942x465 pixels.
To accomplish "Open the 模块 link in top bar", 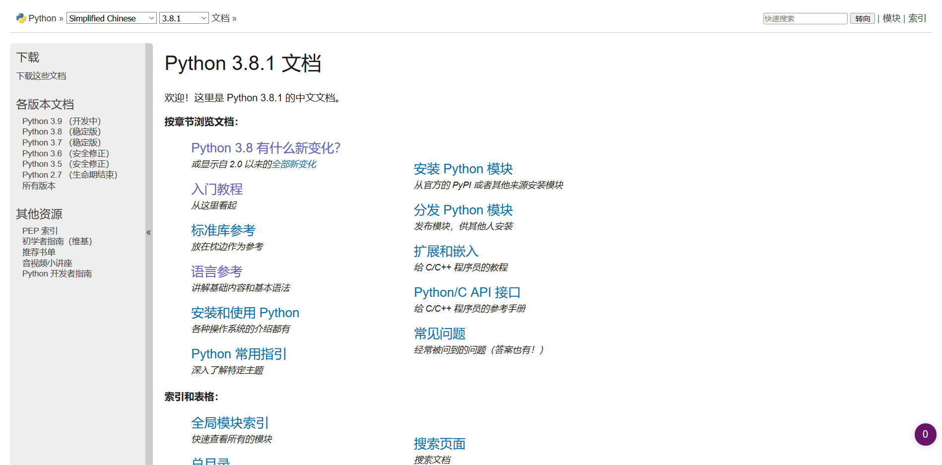I will (x=891, y=18).
